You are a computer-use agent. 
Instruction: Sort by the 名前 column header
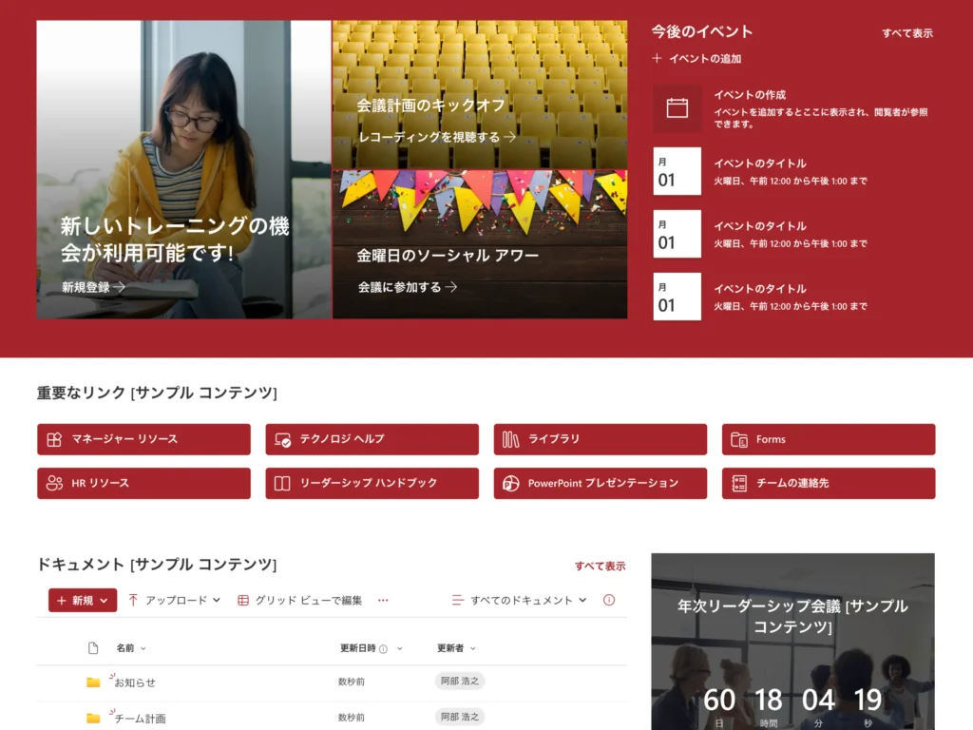coord(125,648)
